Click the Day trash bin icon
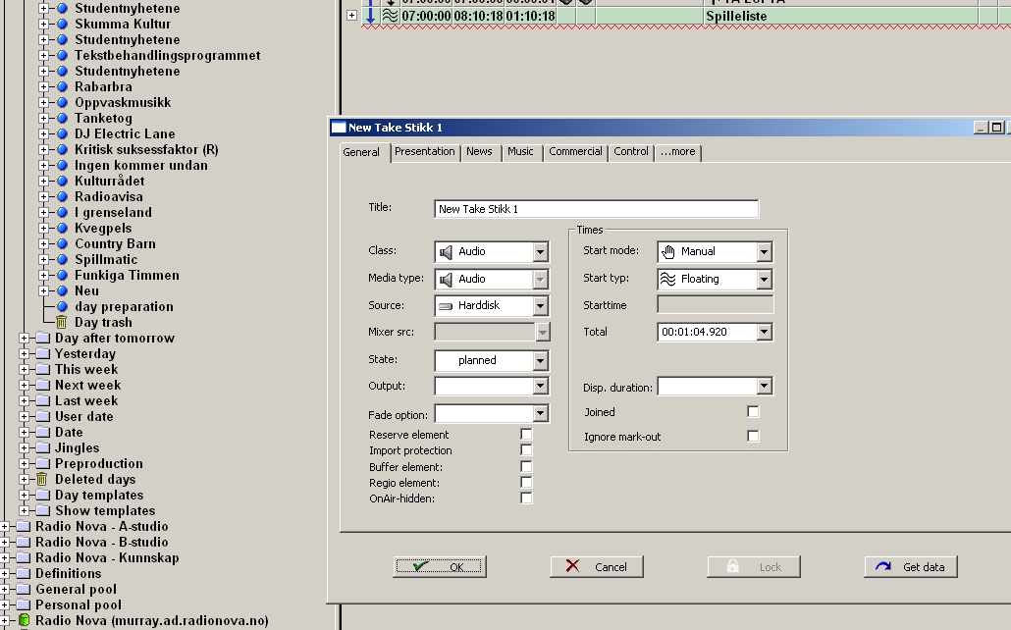The height and width of the screenshot is (630, 1011). (x=61, y=322)
